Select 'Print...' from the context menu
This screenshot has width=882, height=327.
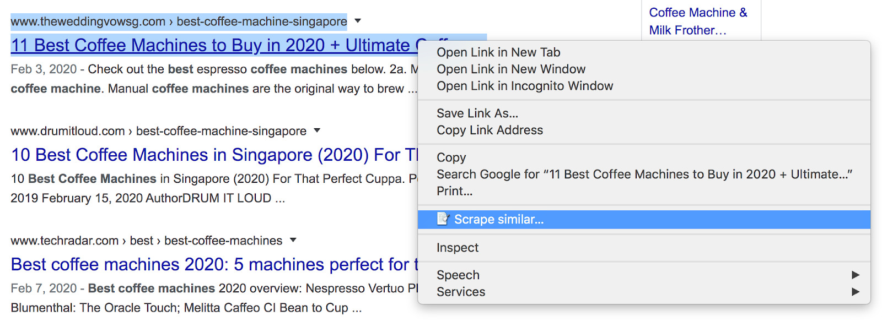[x=454, y=191]
